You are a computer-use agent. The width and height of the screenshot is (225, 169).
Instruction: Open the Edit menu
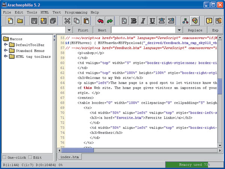tap(19, 12)
